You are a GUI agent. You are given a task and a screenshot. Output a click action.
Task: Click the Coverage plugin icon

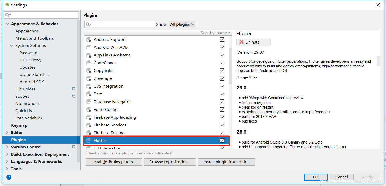(x=89, y=78)
